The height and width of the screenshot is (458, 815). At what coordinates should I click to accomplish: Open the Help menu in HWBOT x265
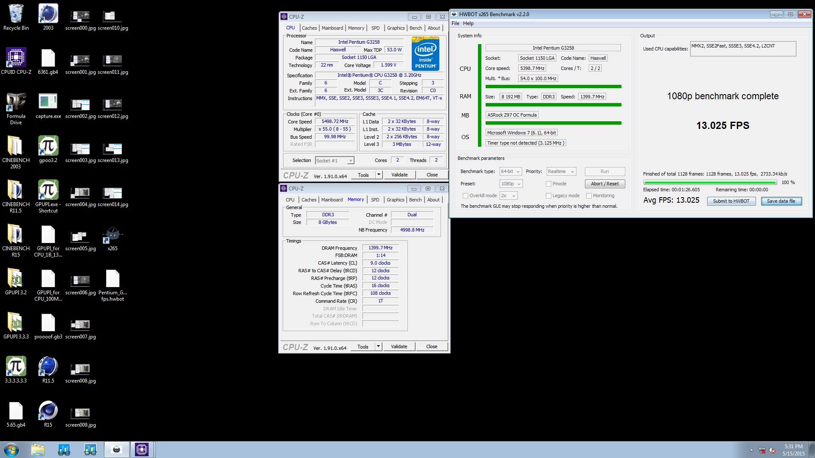(468, 23)
